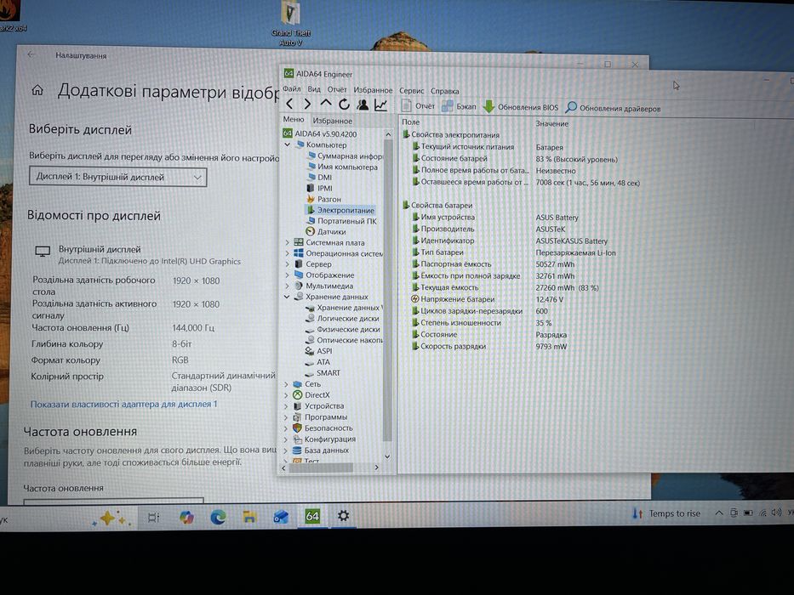Open Settings home icon
794x595 pixels.
(x=37, y=90)
